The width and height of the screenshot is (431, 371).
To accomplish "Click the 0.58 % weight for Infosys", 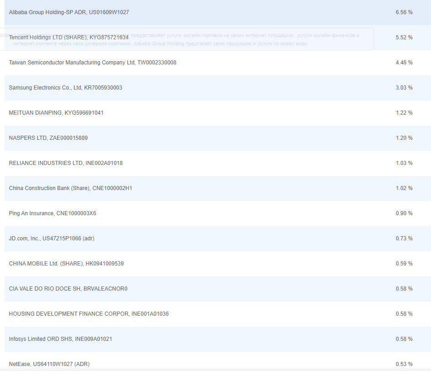I will click(404, 339).
